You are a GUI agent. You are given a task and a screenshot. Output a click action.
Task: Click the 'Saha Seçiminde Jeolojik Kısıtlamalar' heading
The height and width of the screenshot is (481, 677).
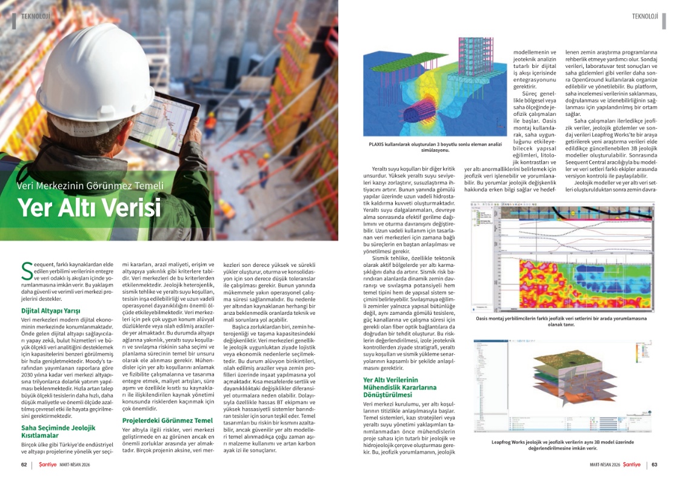[54, 431]
